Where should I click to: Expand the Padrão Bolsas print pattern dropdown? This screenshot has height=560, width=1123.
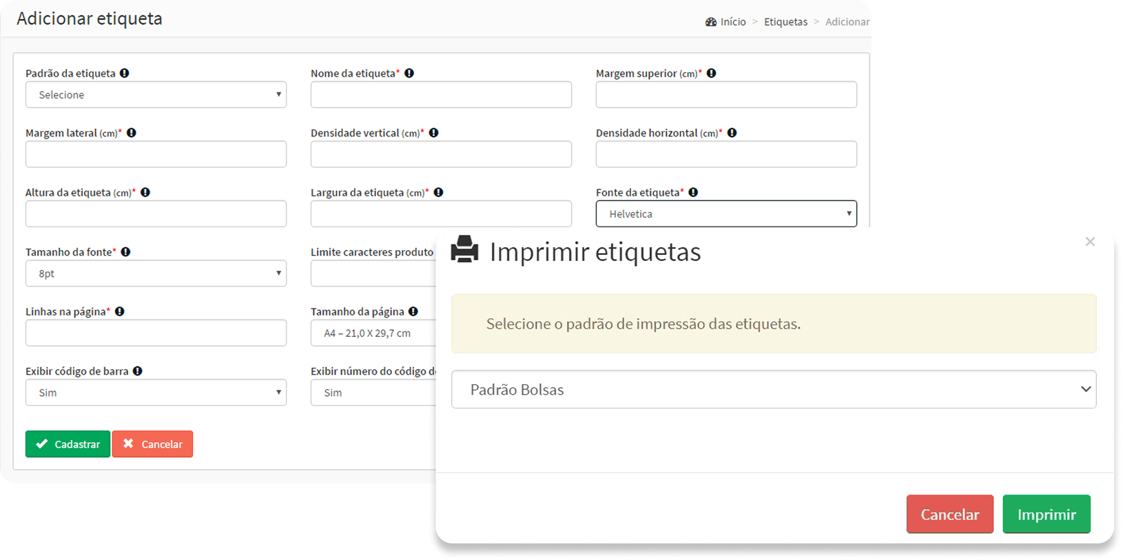[x=774, y=389]
